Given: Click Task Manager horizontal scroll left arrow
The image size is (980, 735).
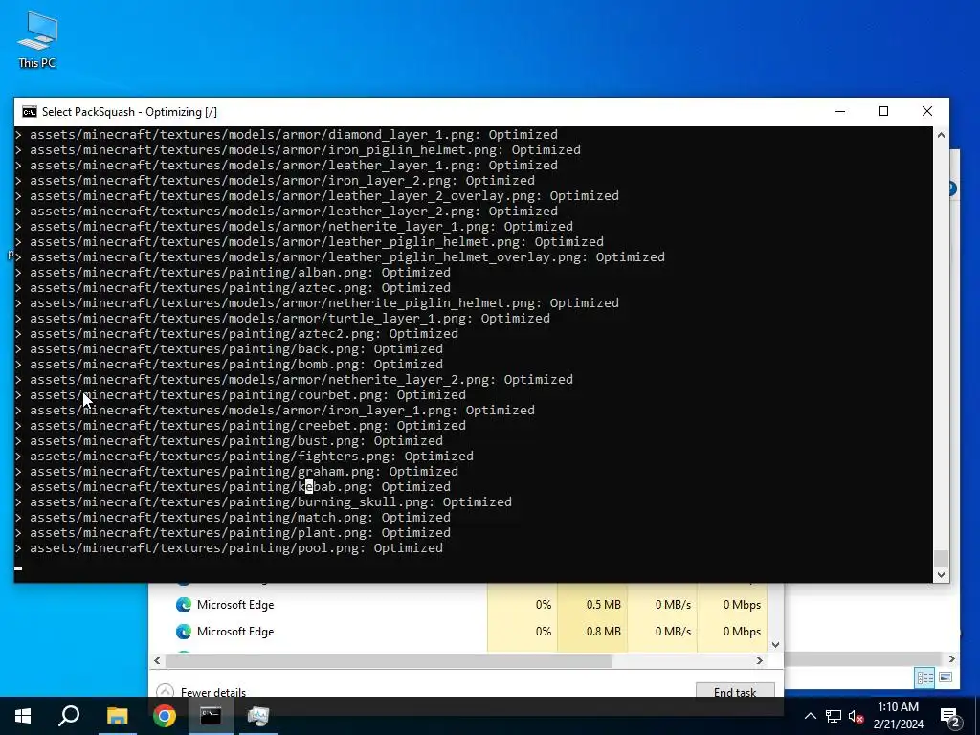Looking at the screenshot, I should [x=157, y=660].
